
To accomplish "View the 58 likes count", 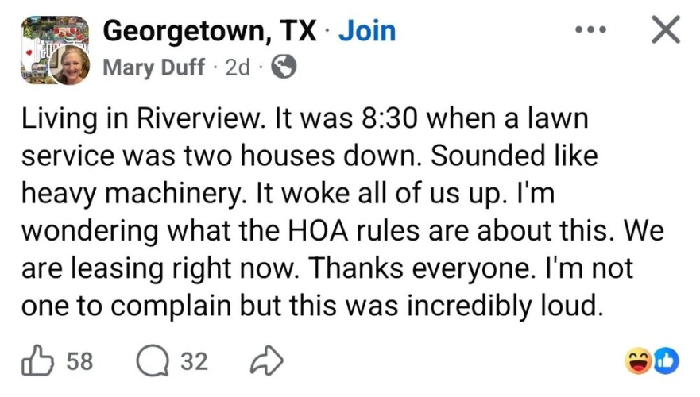I will pos(79,362).
